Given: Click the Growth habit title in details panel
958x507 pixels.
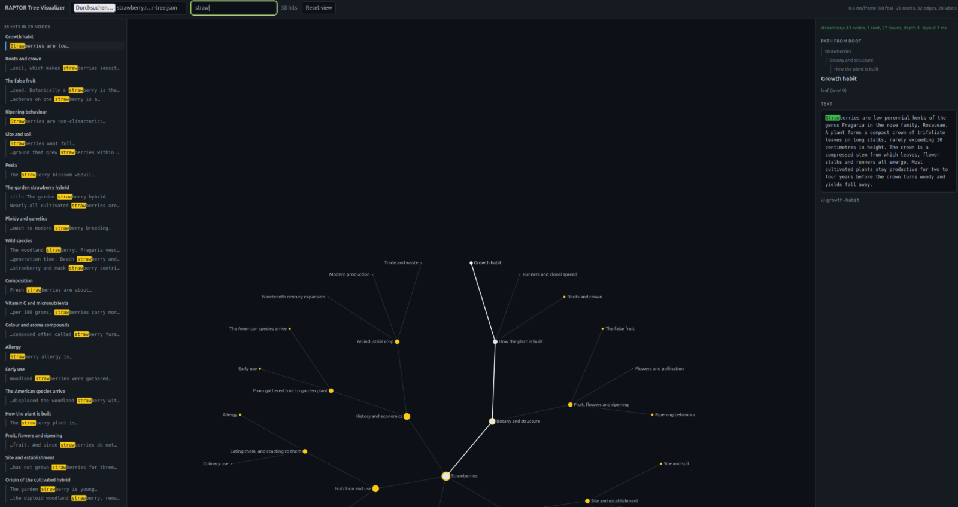Looking at the screenshot, I should (838, 79).
